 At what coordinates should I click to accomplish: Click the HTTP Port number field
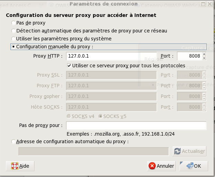pyautogui.click(x=189, y=56)
